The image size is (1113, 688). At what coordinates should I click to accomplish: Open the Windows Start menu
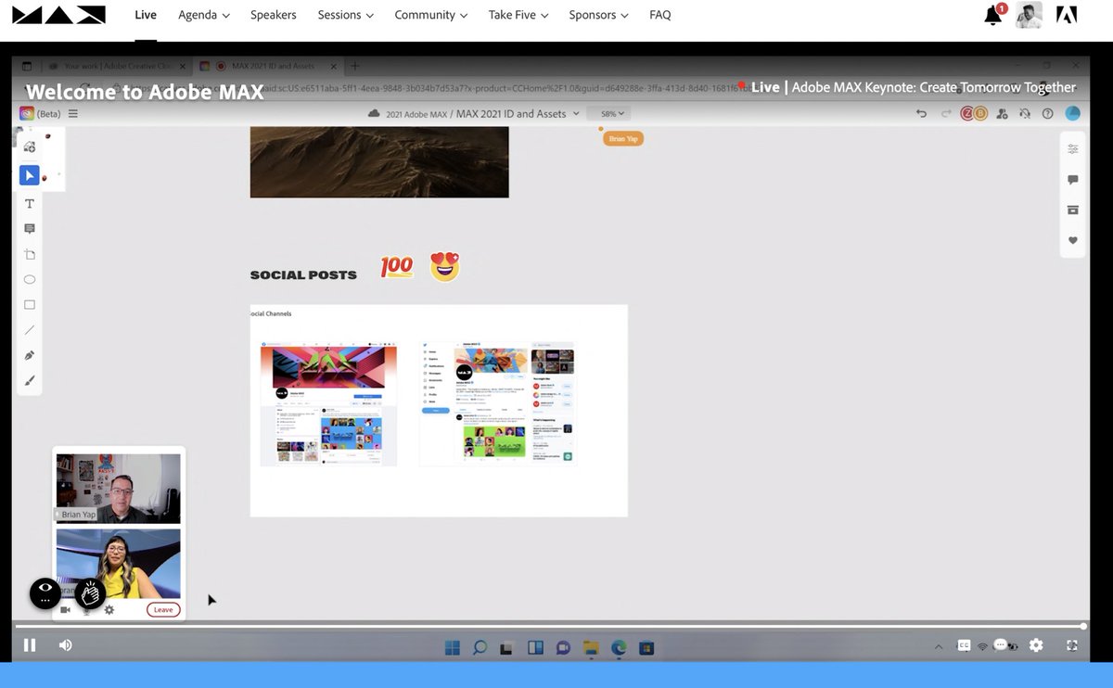point(452,647)
